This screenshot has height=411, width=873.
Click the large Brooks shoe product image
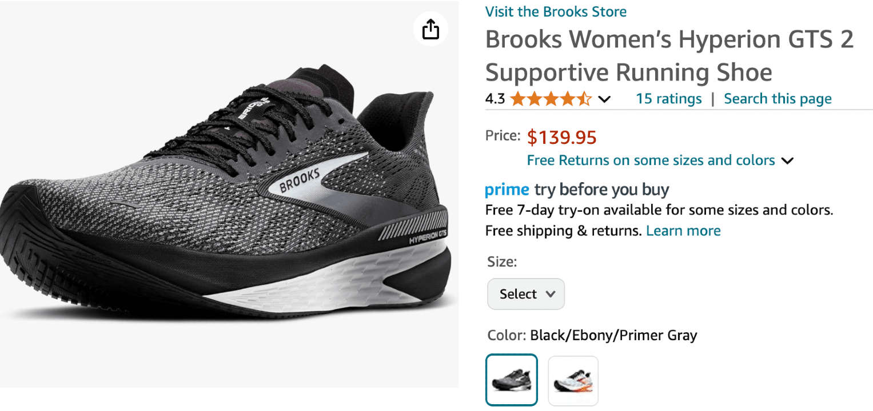(x=229, y=194)
